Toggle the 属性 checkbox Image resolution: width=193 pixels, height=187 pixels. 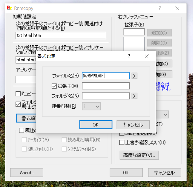[x=22, y=131]
